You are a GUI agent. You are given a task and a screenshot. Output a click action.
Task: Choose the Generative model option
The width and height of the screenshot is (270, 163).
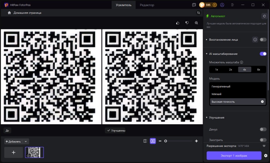238,86
